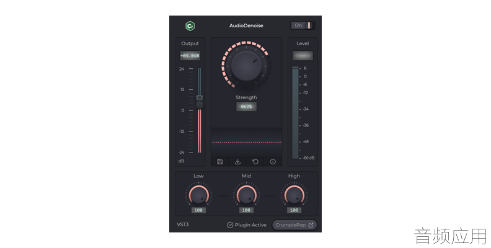The height and width of the screenshot is (248, 491).
Task: Click the CrumplePop hexagon logo icon
Action: (190, 25)
